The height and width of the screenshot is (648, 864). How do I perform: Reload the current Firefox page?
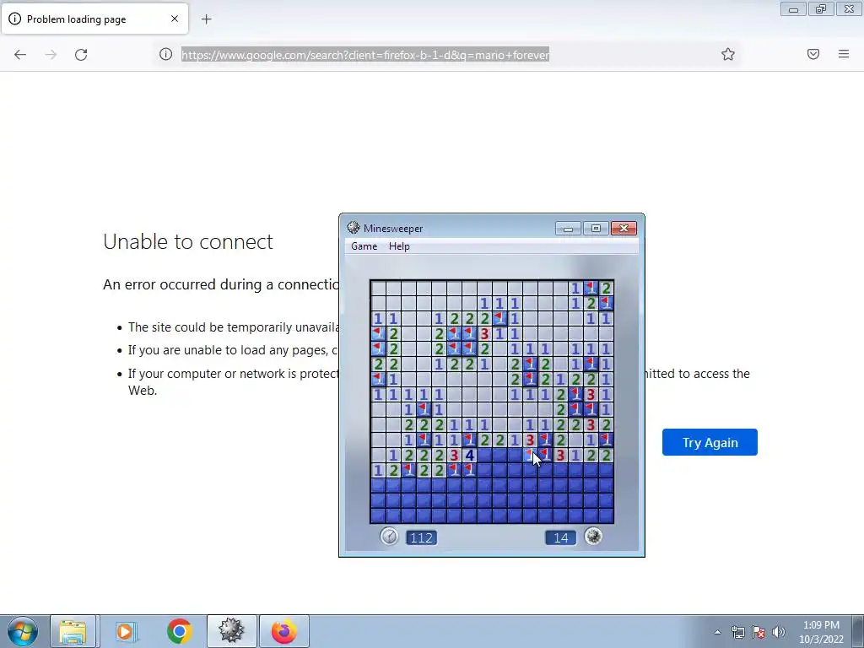tap(81, 55)
